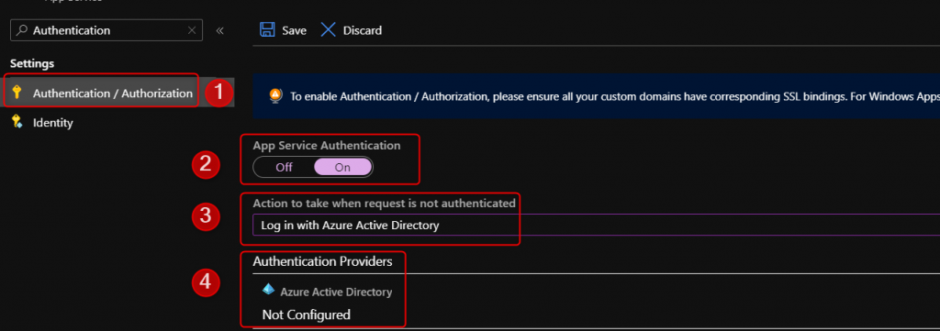Click the Identity key icon
Viewport: 940px width, 331px height.
pos(17,122)
